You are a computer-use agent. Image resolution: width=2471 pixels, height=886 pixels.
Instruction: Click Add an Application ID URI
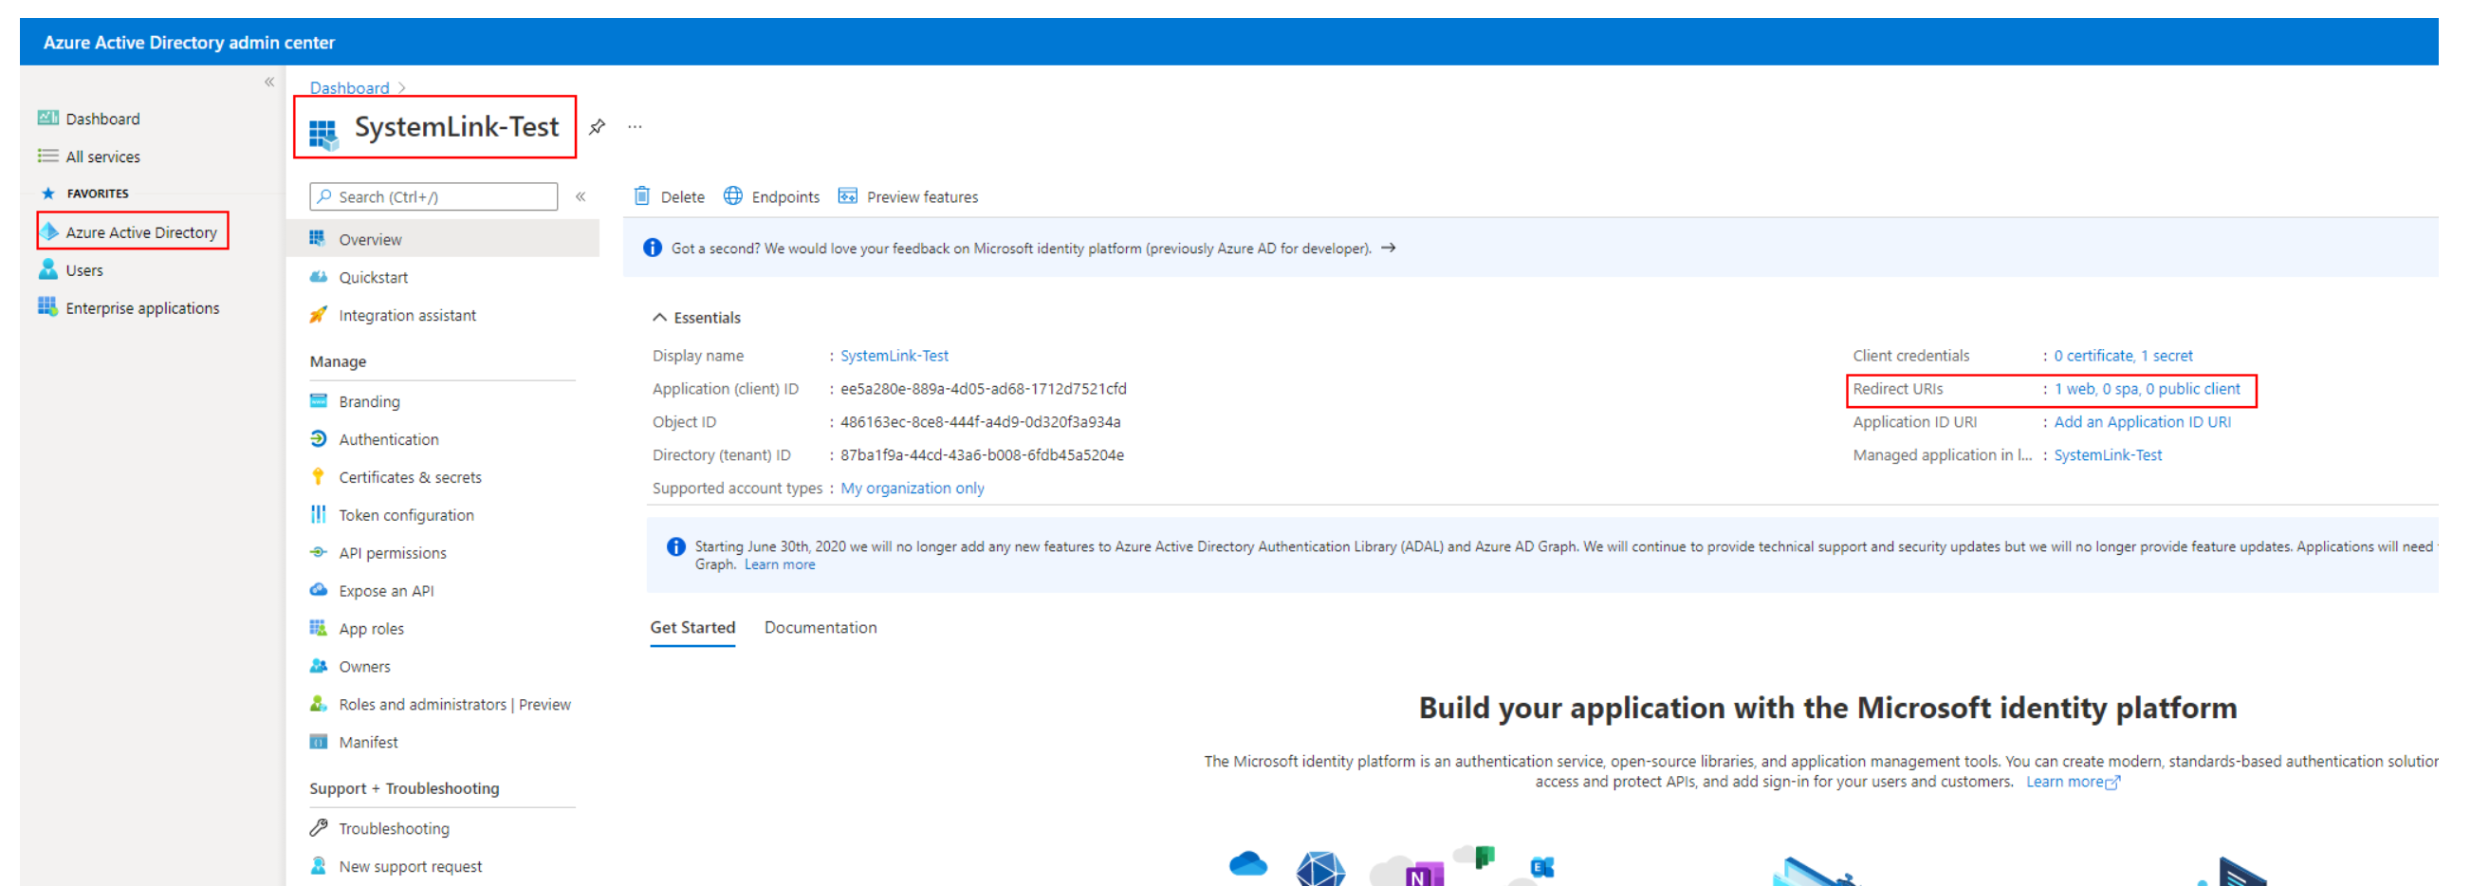(x=2142, y=422)
